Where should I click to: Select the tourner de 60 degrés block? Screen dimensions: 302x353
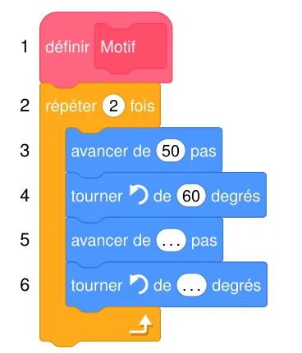coord(166,196)
